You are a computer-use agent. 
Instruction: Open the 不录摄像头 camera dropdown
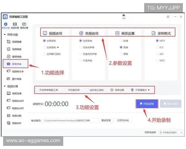[148, 90]
